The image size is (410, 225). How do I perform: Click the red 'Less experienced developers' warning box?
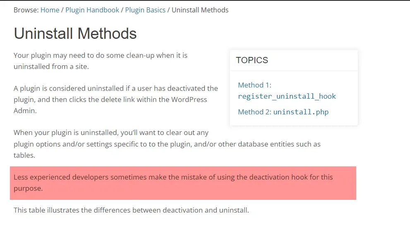(183, 183)
